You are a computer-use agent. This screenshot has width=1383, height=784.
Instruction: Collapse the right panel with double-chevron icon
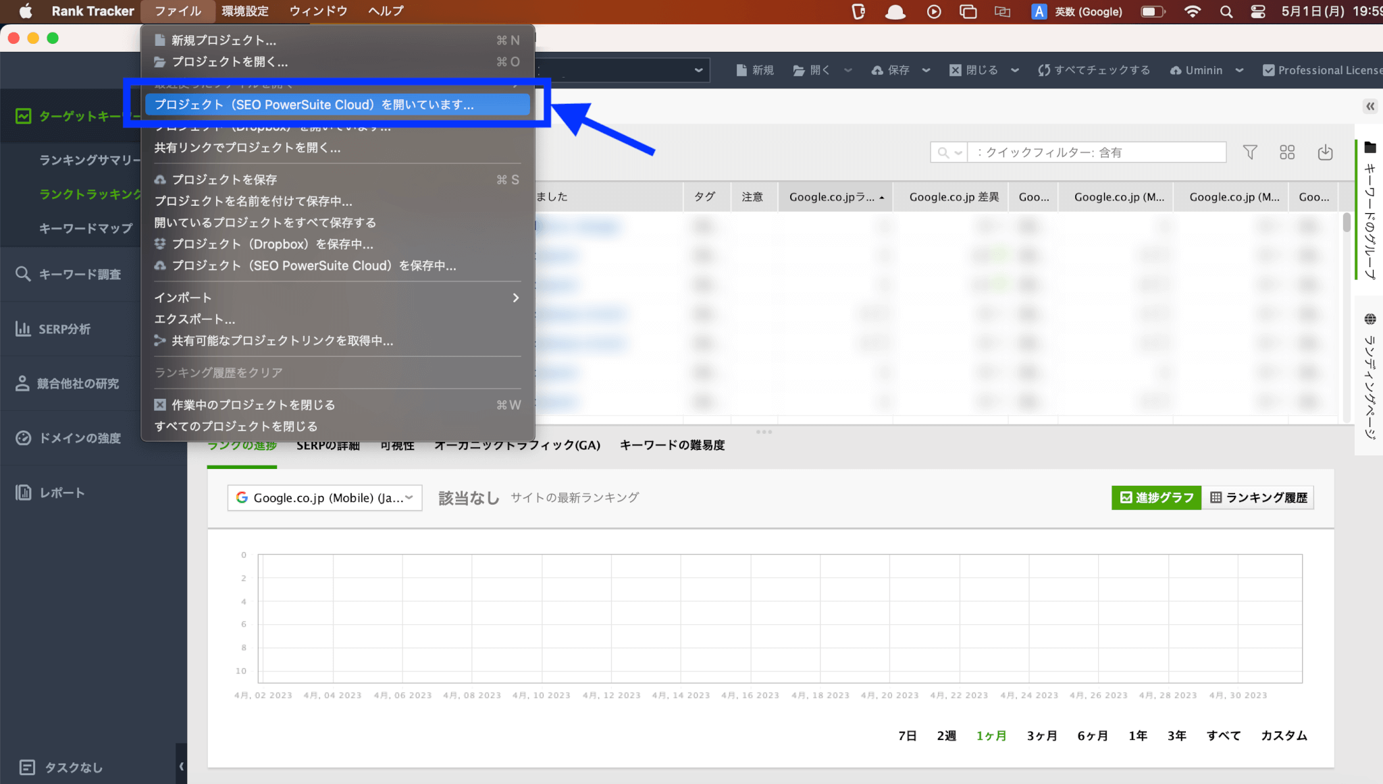point(1370,106)
